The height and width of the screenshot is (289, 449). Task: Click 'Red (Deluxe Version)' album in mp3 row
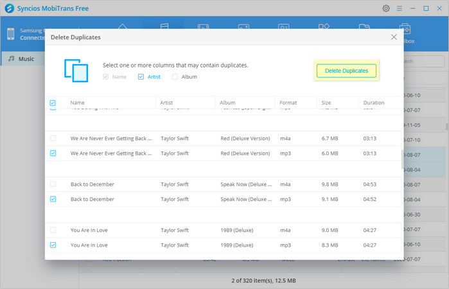(x=245, y=153)
